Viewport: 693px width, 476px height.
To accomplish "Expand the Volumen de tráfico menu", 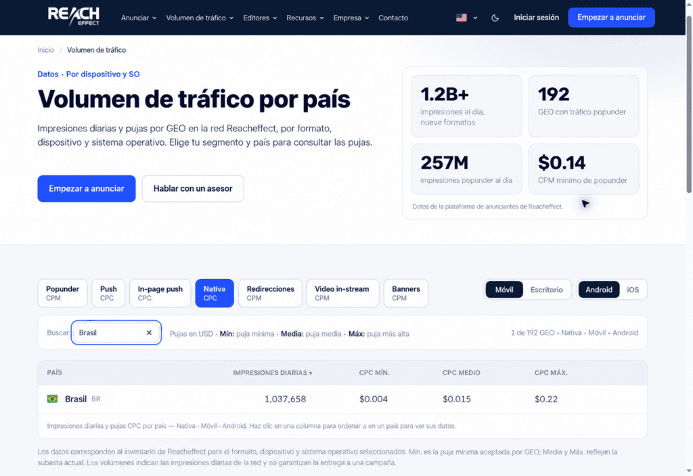I will click(200, 18).
